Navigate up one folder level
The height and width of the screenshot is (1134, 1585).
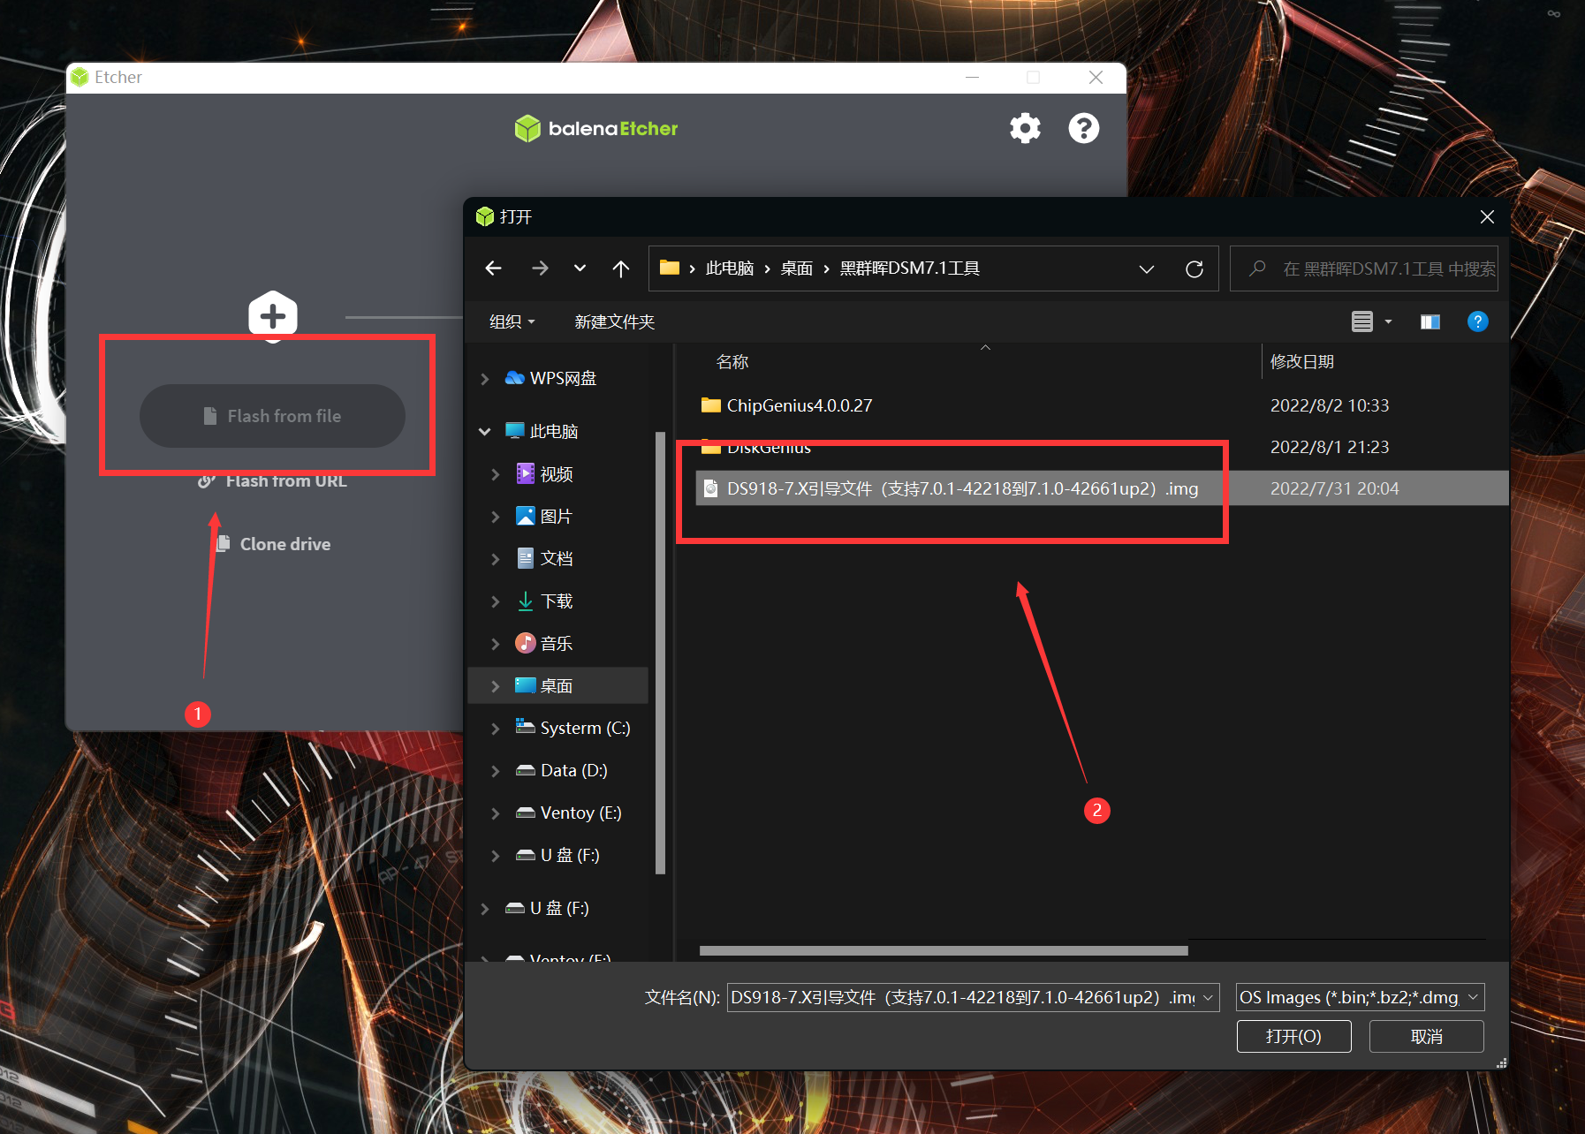(x=621, y=268)
